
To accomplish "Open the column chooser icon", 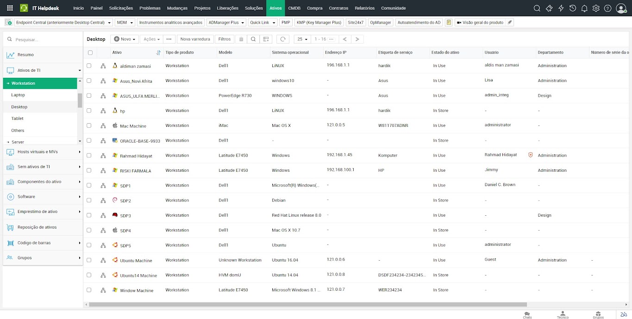I will tap(265, 39).
